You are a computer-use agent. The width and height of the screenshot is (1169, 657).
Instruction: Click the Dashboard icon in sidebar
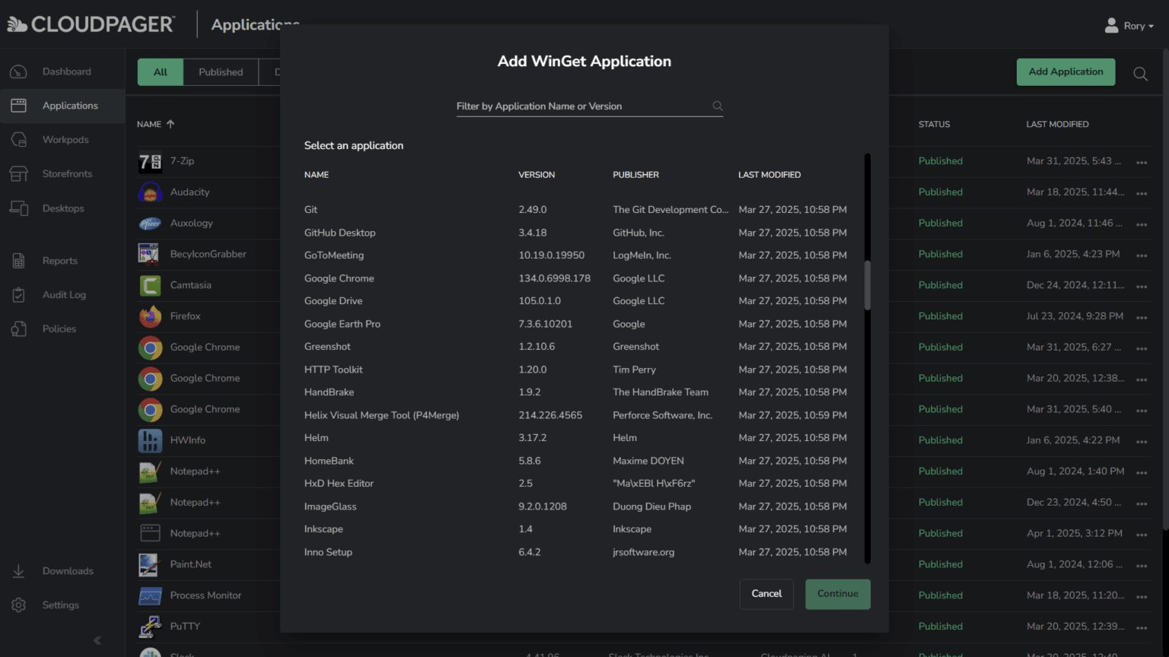19,71
